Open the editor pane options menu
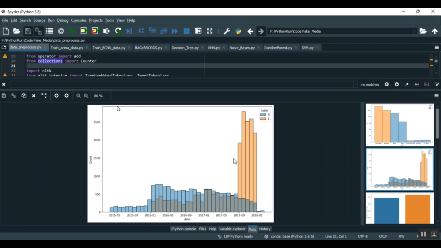 tap(437, 48)
